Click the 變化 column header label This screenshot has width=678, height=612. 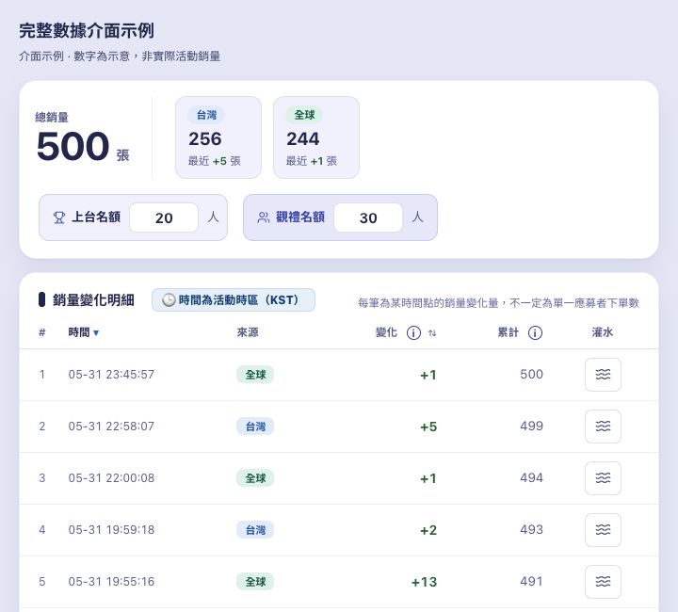tap(386, 332)
